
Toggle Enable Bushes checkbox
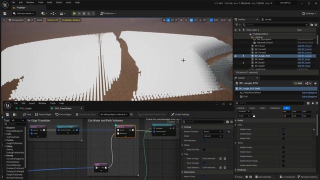pyautogui.click(x=283, y=156)
